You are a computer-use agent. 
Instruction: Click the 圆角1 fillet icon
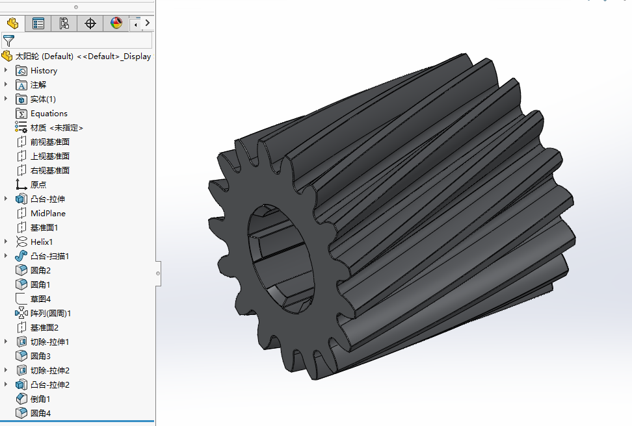tap(21, 284)
